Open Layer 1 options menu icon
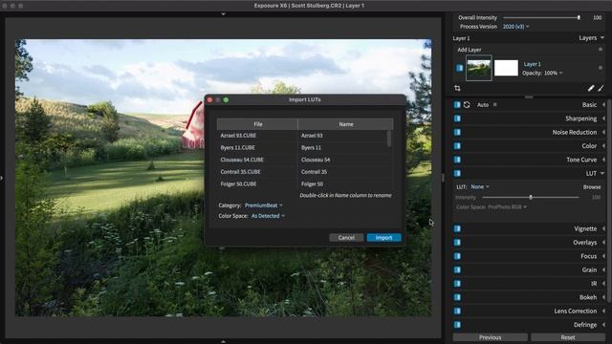This screenshot has height=344, width=612. pyautogui.click(x=601, y=68)
